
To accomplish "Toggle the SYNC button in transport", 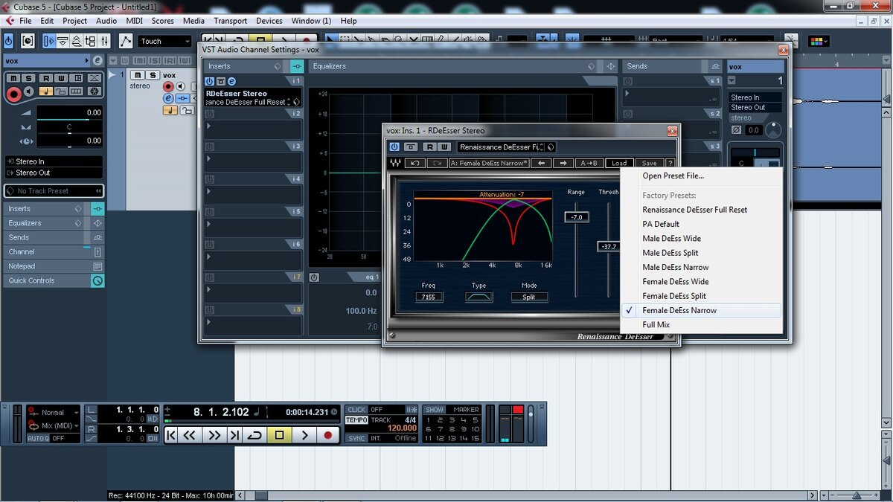I will coord(356,438).
